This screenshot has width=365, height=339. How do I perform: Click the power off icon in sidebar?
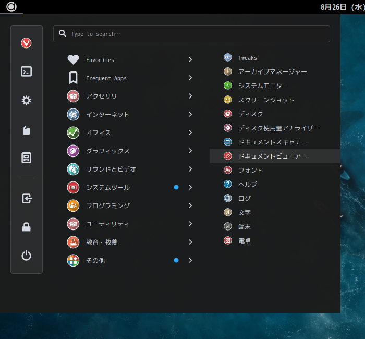[x=26, y=256]
